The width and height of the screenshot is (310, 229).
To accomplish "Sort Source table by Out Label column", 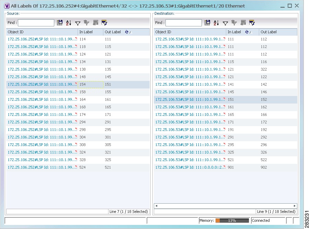I will 126,32.
